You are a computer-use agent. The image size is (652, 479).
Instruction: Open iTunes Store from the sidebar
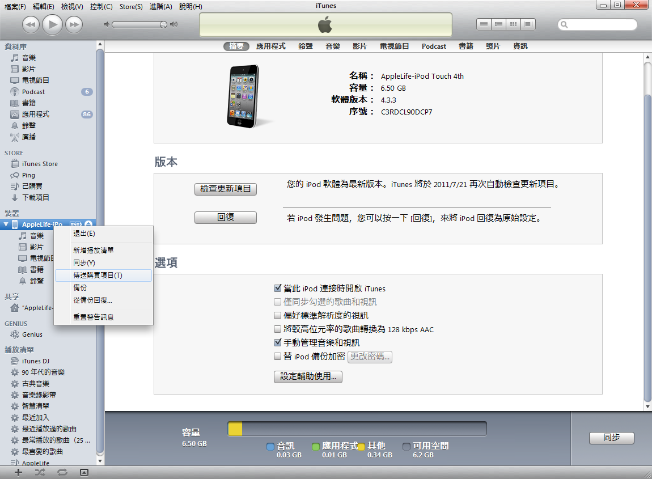[x=36, y=163]
